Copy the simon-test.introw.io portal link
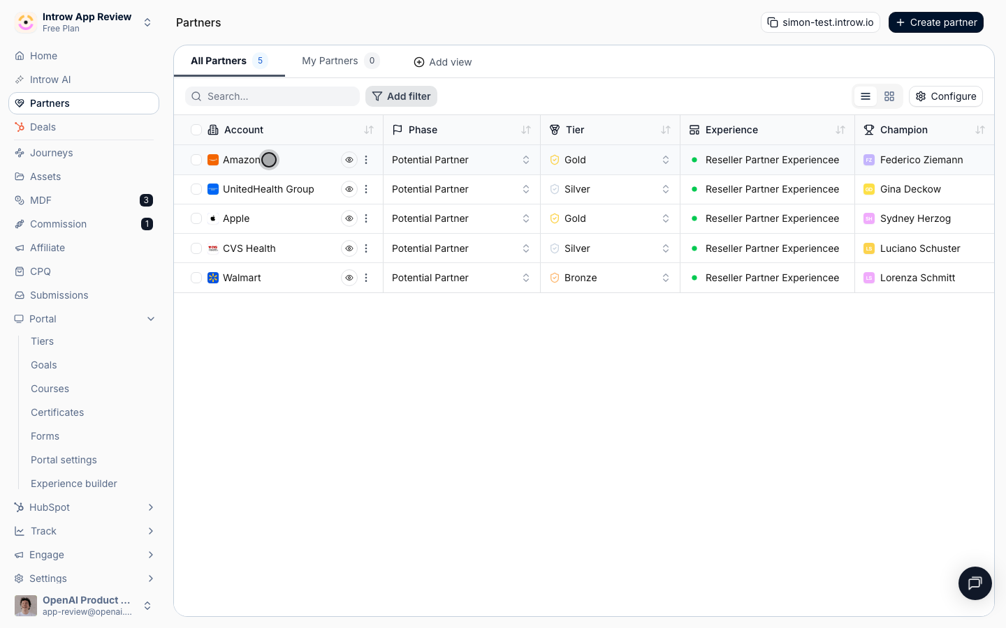 820,22
